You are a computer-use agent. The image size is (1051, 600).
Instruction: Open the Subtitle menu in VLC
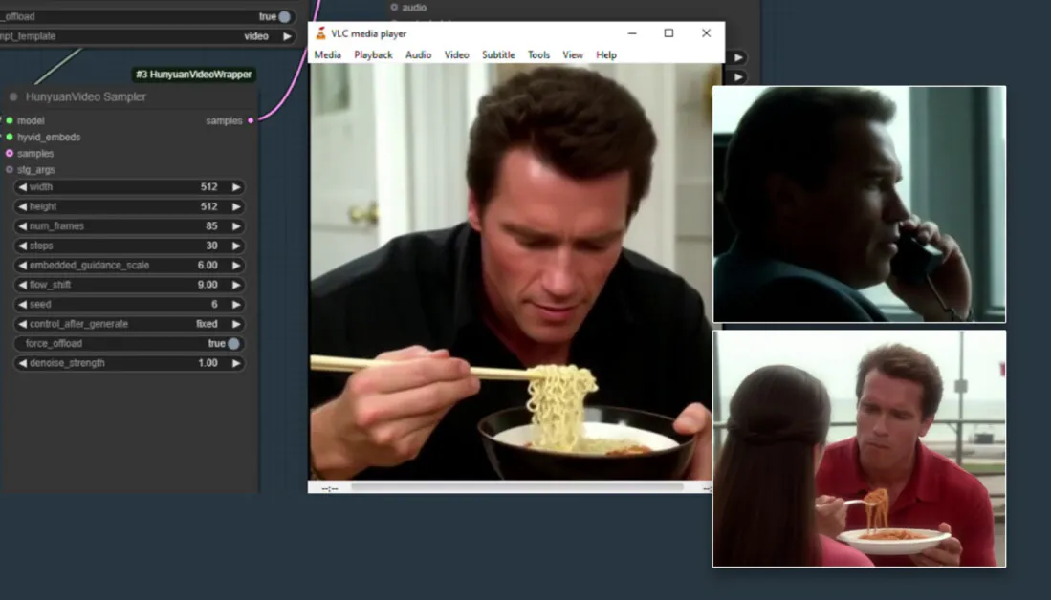(x=498, y=54)
